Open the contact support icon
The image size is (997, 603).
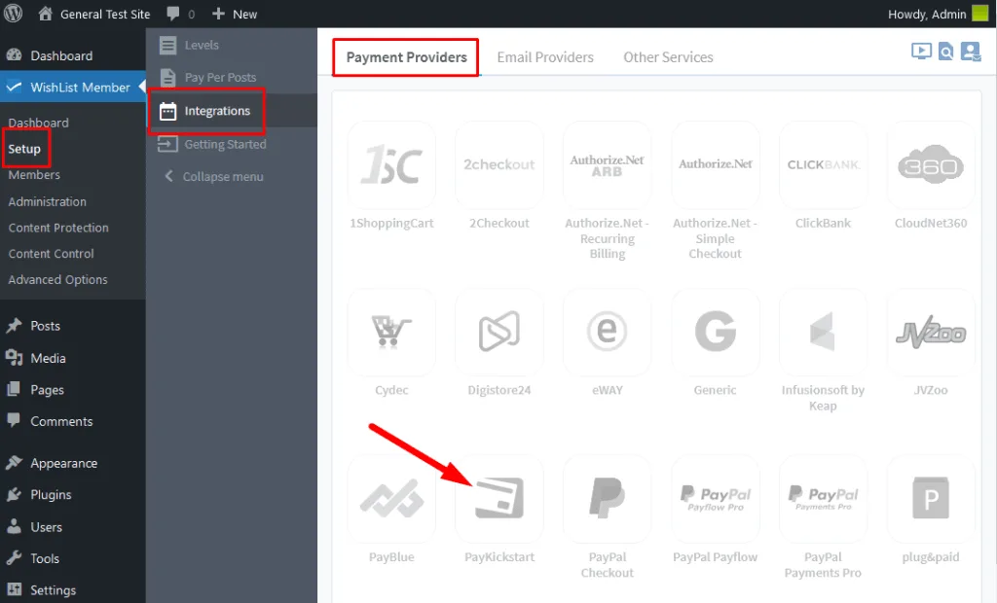(970, 51)
